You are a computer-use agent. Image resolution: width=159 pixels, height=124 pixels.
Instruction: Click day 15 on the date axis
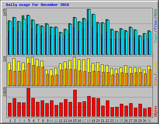(75, 121)
